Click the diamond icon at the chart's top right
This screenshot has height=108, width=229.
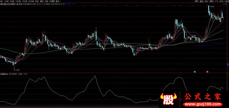click(x=223, y=4)
